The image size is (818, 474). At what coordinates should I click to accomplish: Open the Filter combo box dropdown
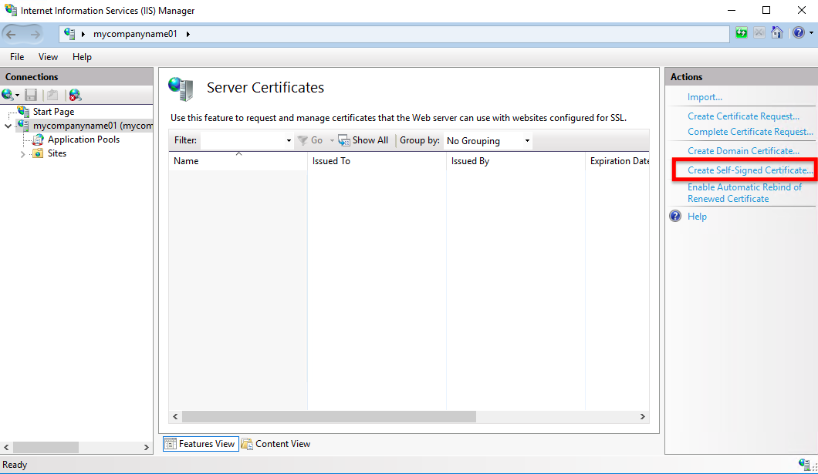click(x=289, y=140)
